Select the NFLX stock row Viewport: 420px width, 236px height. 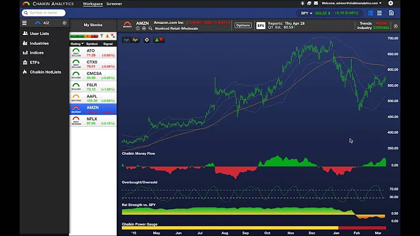(93, 121)
